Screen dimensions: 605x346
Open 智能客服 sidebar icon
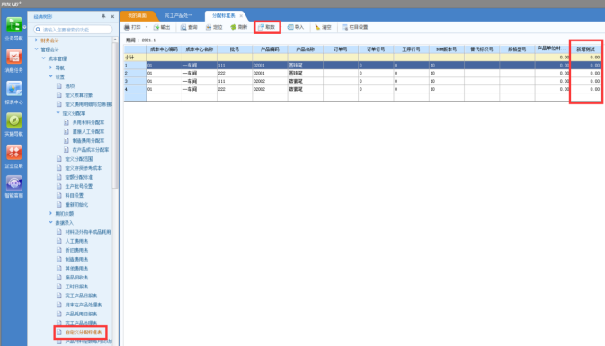pos(13,183)
